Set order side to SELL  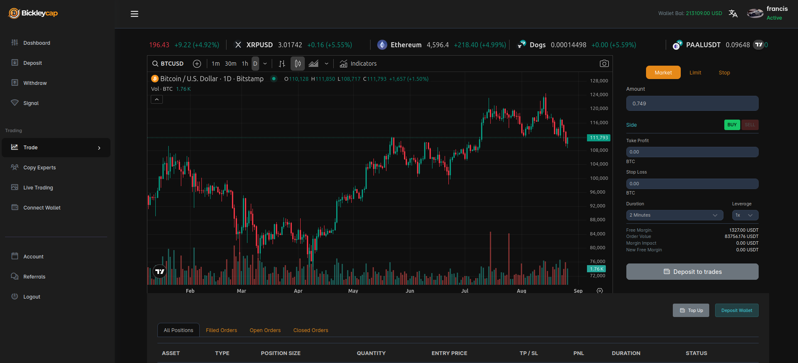point(750,125)
